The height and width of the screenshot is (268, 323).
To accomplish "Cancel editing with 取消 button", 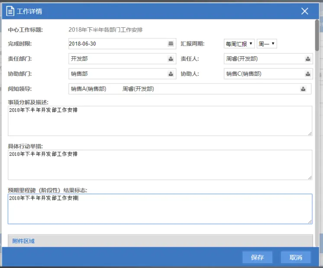I will [296, 257].
